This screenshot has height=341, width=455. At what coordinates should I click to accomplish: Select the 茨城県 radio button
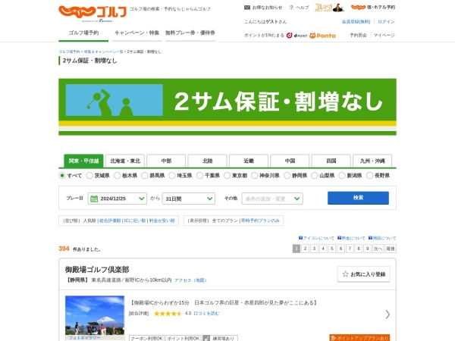pyautogui.click(x=89, y=176)
